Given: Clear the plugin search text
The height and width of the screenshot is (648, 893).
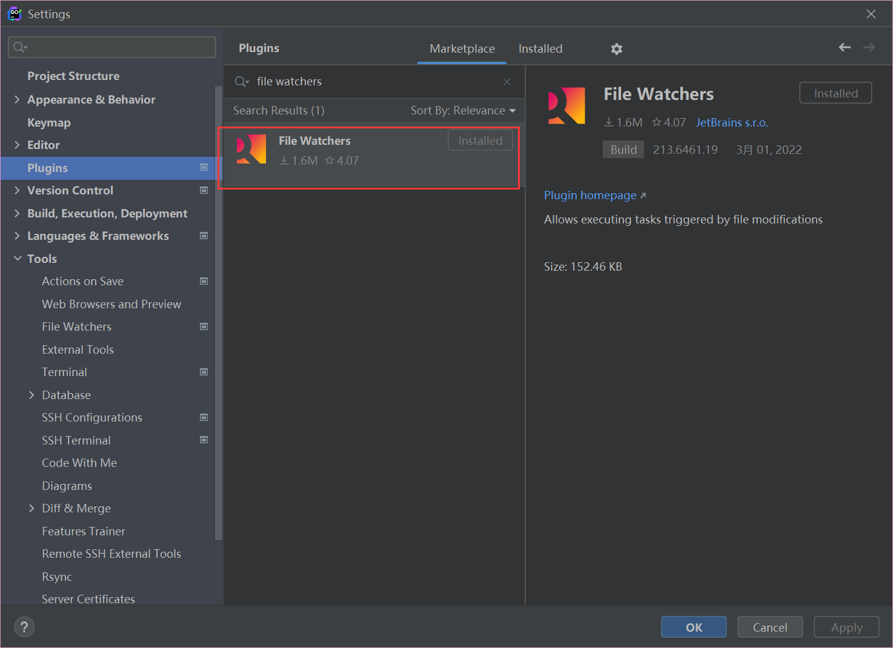Looking at the screenshot, I should 507,82.
